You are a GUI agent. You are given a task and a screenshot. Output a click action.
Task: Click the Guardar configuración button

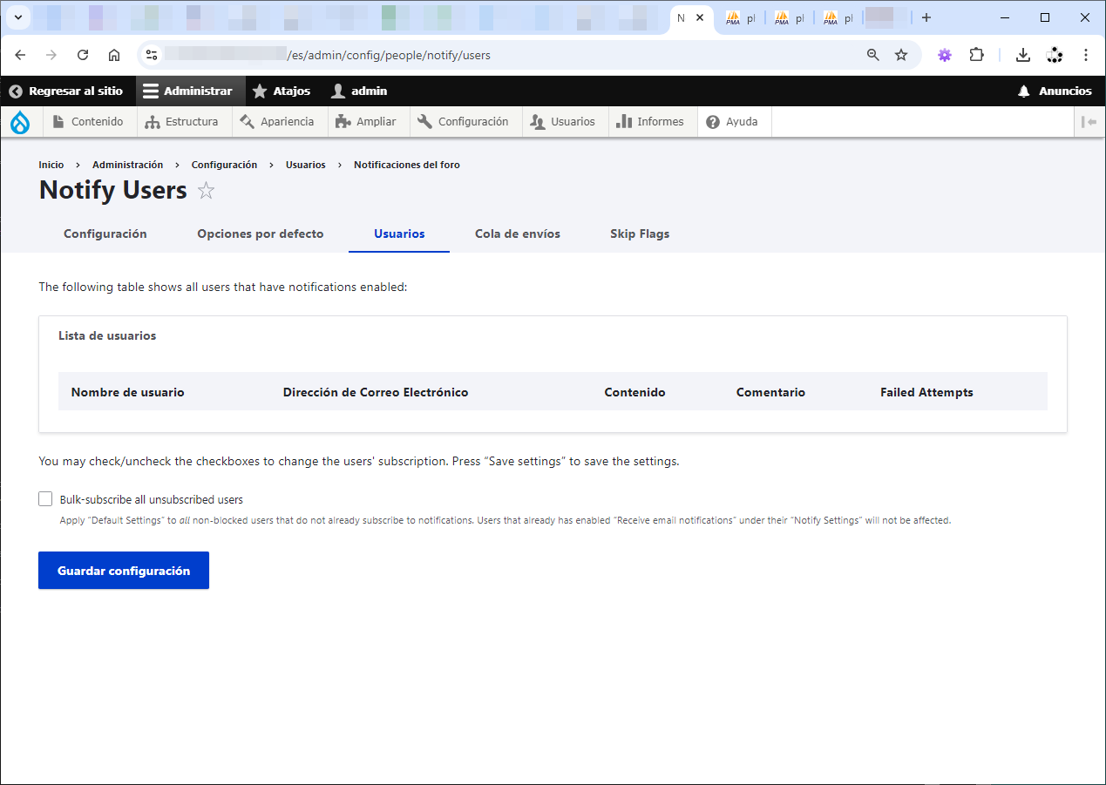pos(124,571)
